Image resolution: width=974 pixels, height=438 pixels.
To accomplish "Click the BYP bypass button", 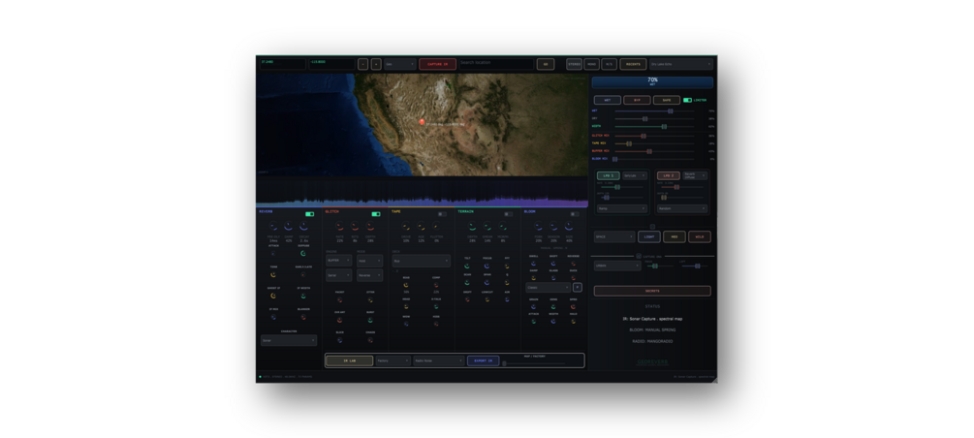I will pyautogui.click(x=637, y=100).
